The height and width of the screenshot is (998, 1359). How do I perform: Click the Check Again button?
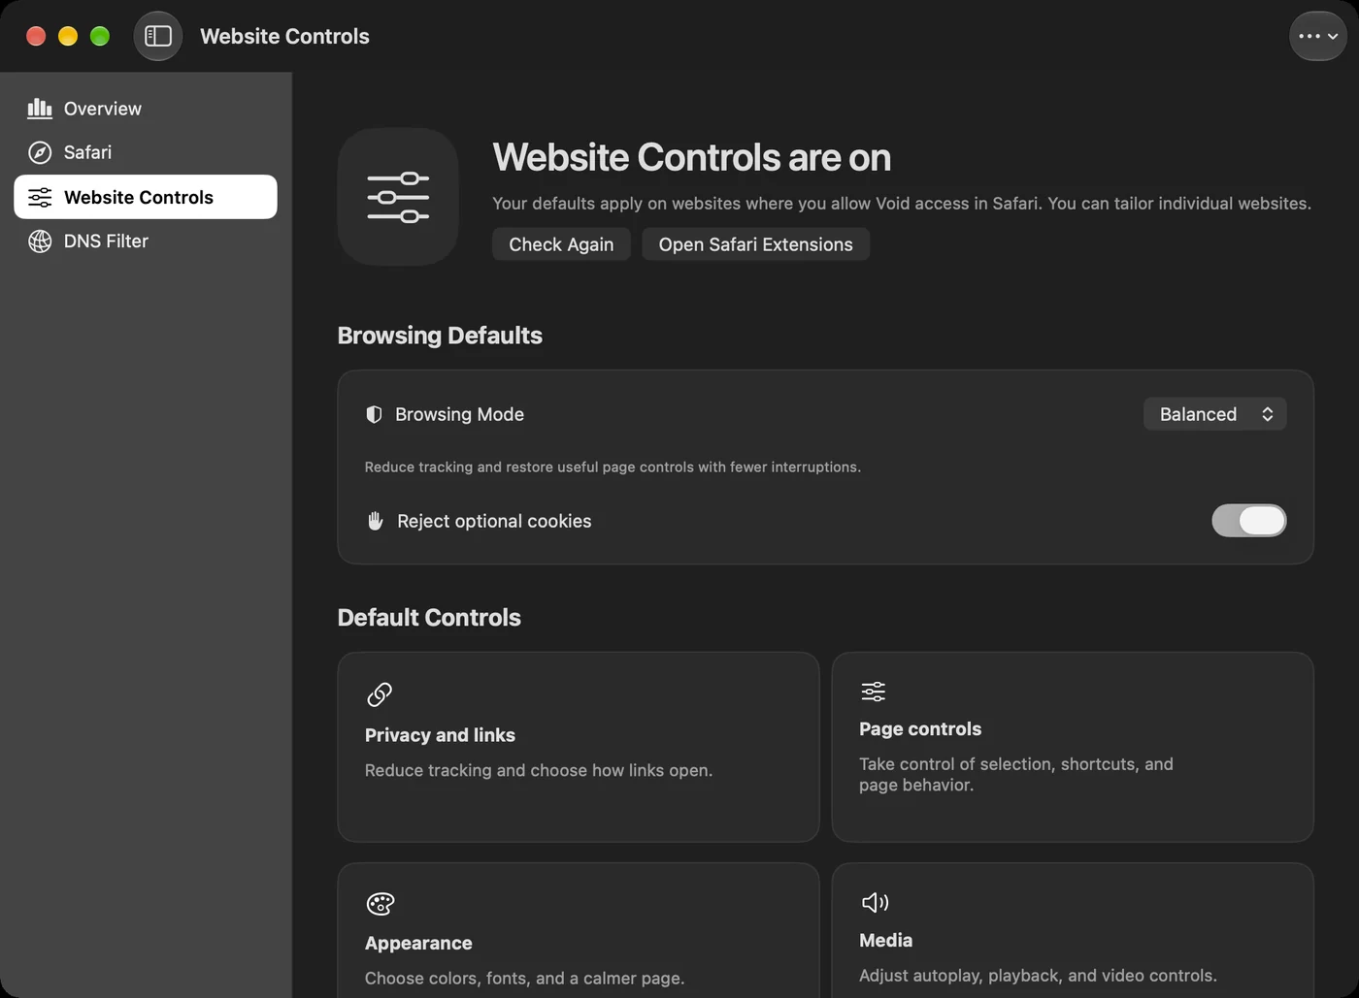tap(561, 244)
